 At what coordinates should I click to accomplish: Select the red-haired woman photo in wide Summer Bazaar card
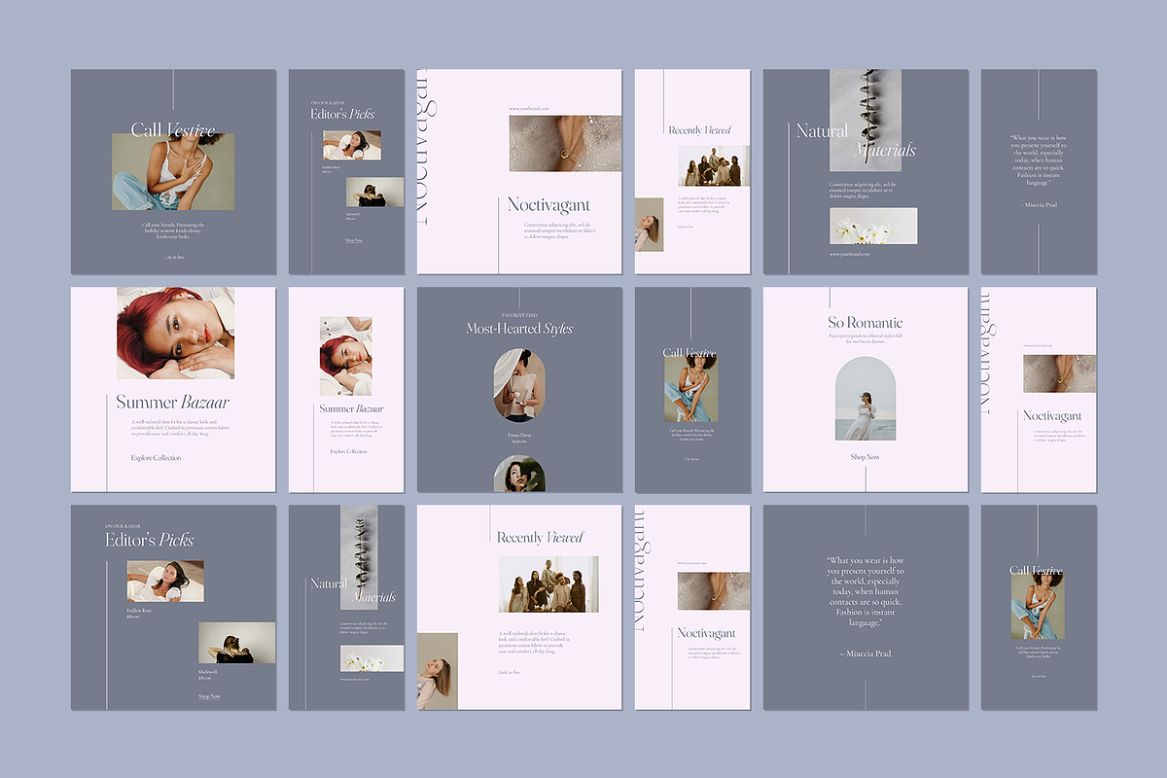(175, 333)
